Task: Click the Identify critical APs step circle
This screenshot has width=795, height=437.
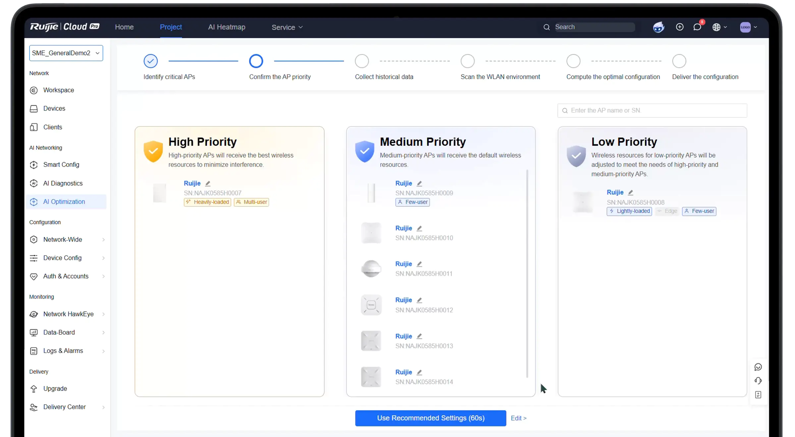Action: 150,61
